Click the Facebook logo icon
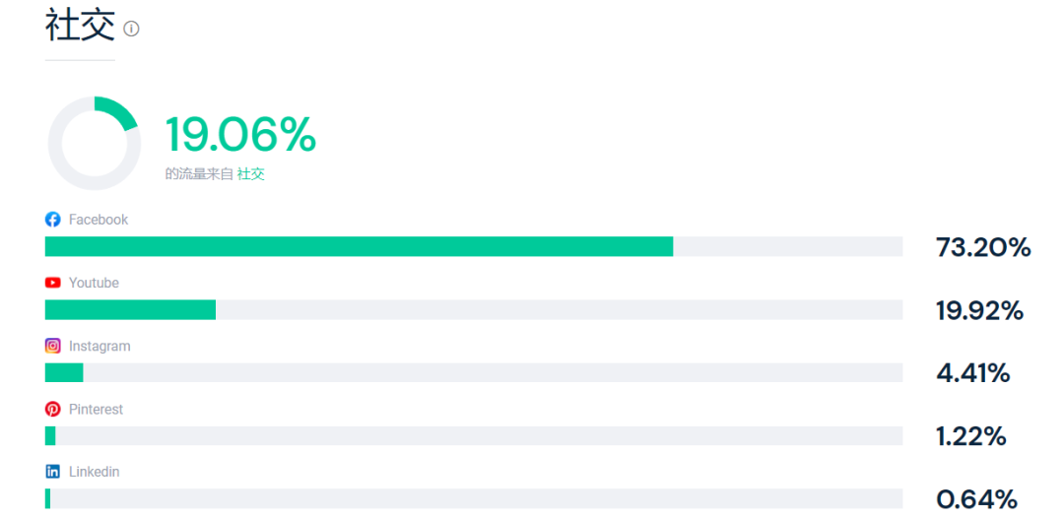 tap(53, 220)
